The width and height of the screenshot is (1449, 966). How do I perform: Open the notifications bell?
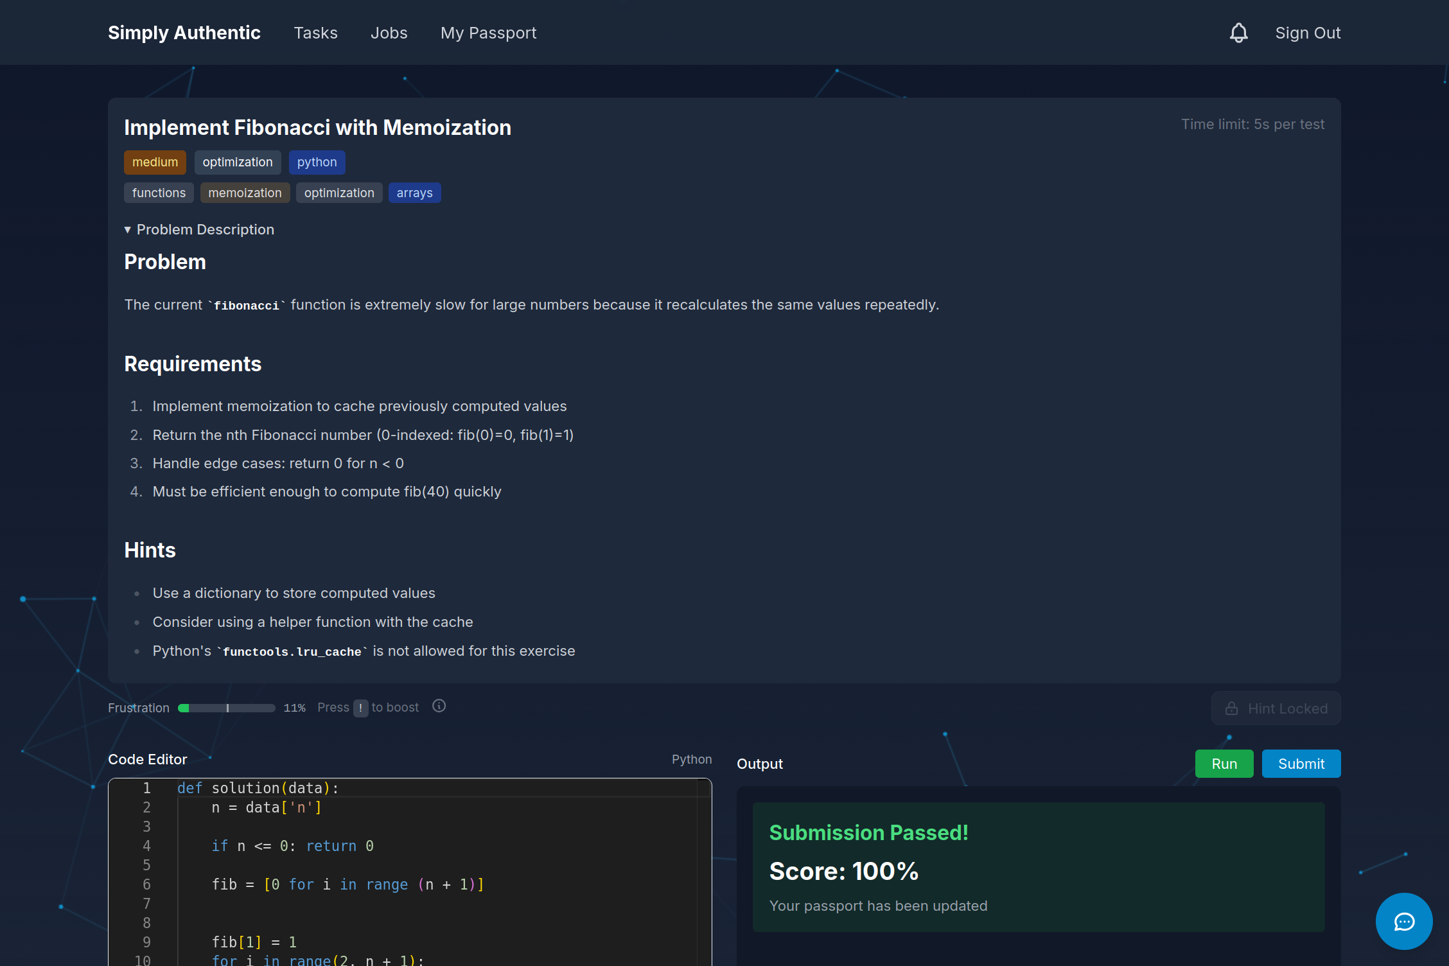(x=1238, y=33)
